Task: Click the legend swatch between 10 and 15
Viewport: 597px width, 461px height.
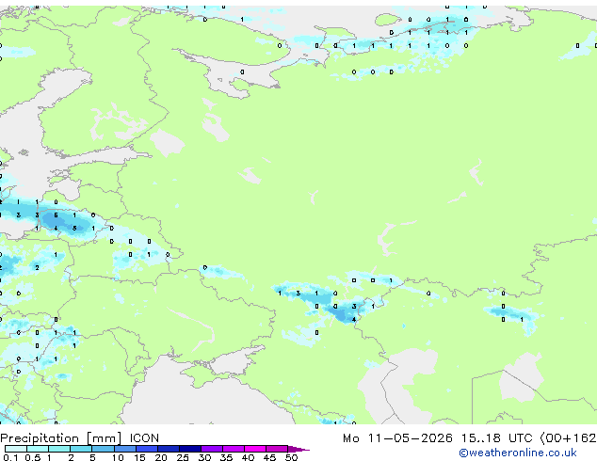Action: (x=124, y=449)
